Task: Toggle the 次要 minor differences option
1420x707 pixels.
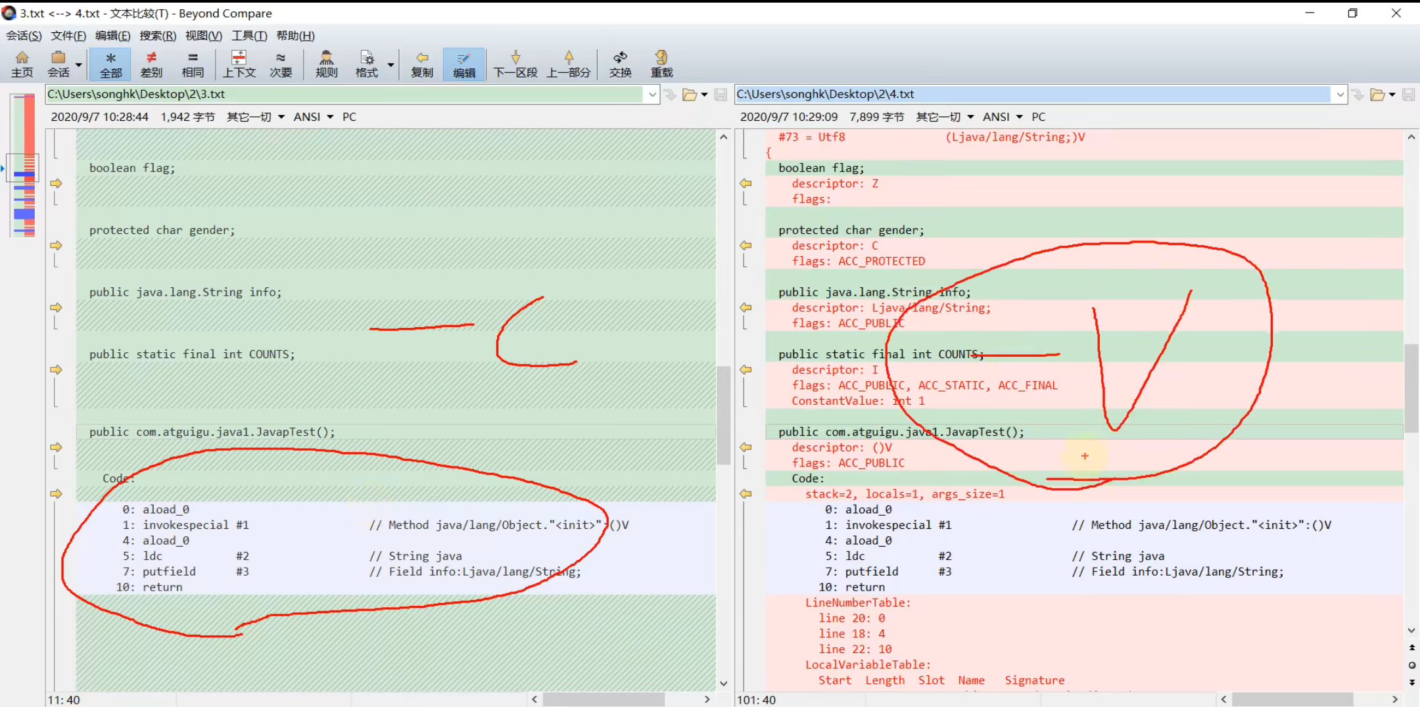Action: 281,64
